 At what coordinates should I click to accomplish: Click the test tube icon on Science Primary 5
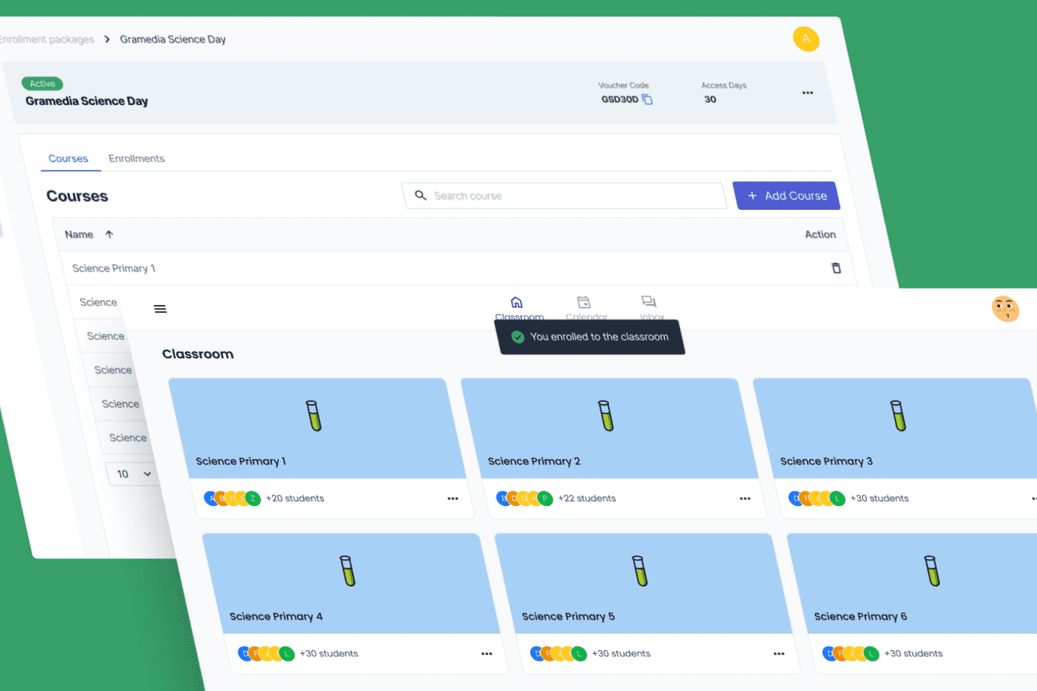pyautogui.click(x=640, y=571)
